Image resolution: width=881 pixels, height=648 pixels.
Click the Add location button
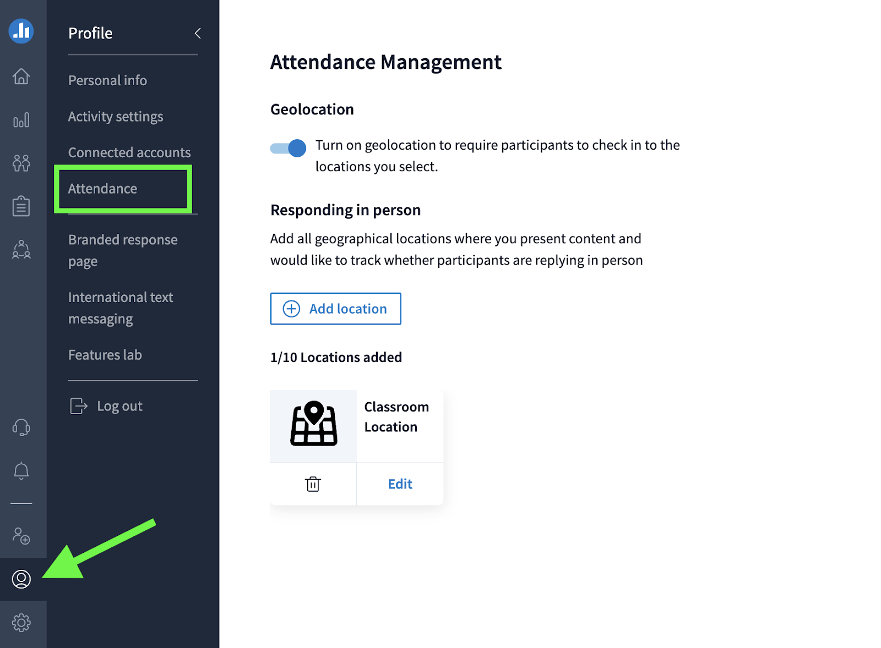[335, 309]
